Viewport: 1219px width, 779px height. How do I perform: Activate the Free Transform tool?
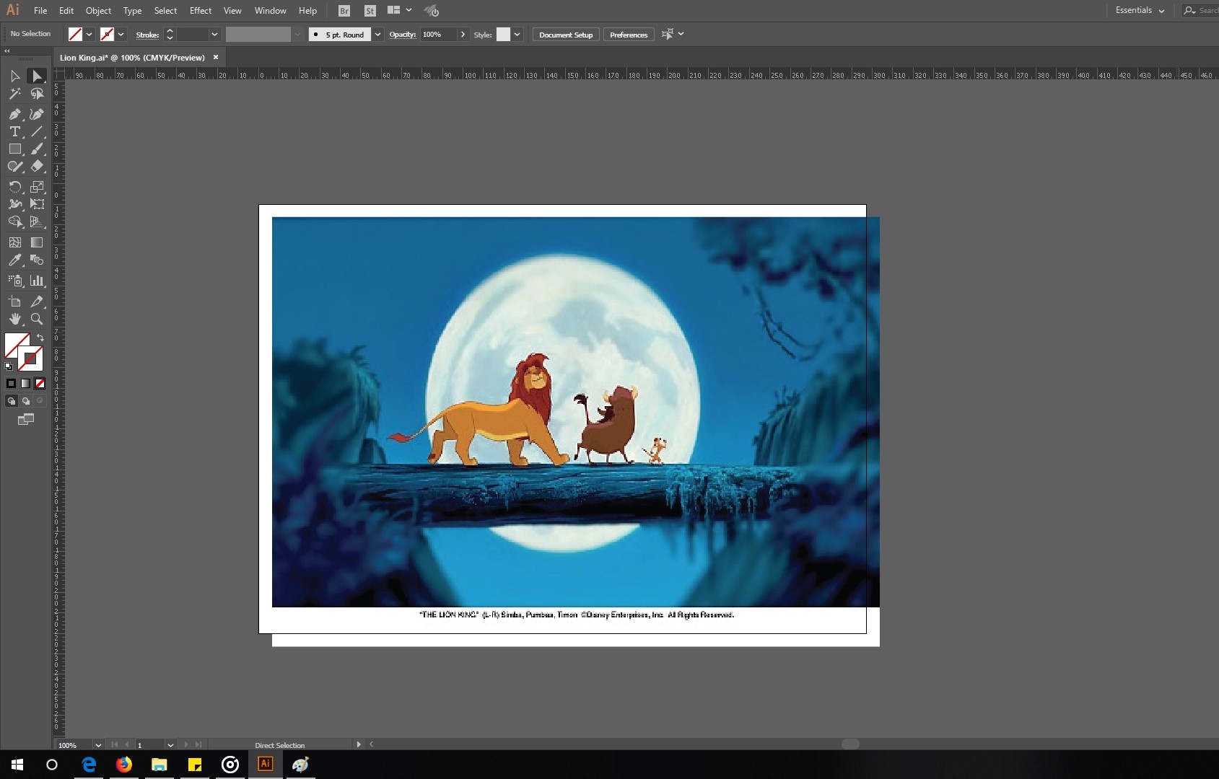pos(37,204)
